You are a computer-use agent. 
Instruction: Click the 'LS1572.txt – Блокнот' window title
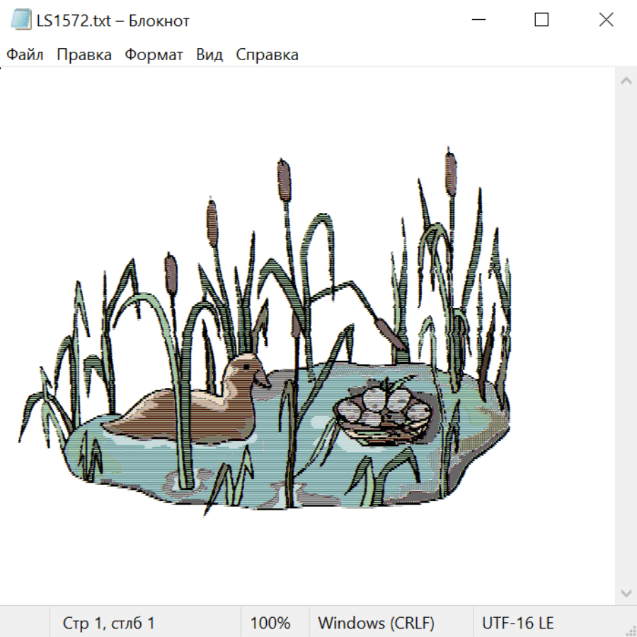point(113,21)
